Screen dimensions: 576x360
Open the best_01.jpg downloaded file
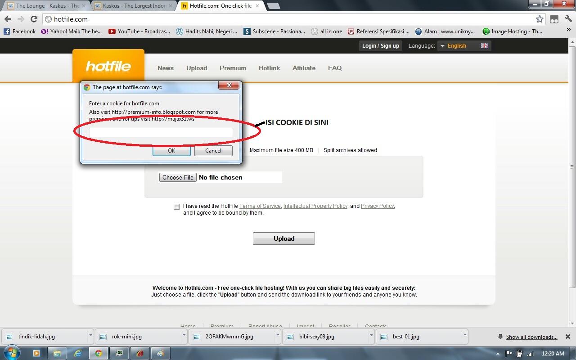click(419, 336)
